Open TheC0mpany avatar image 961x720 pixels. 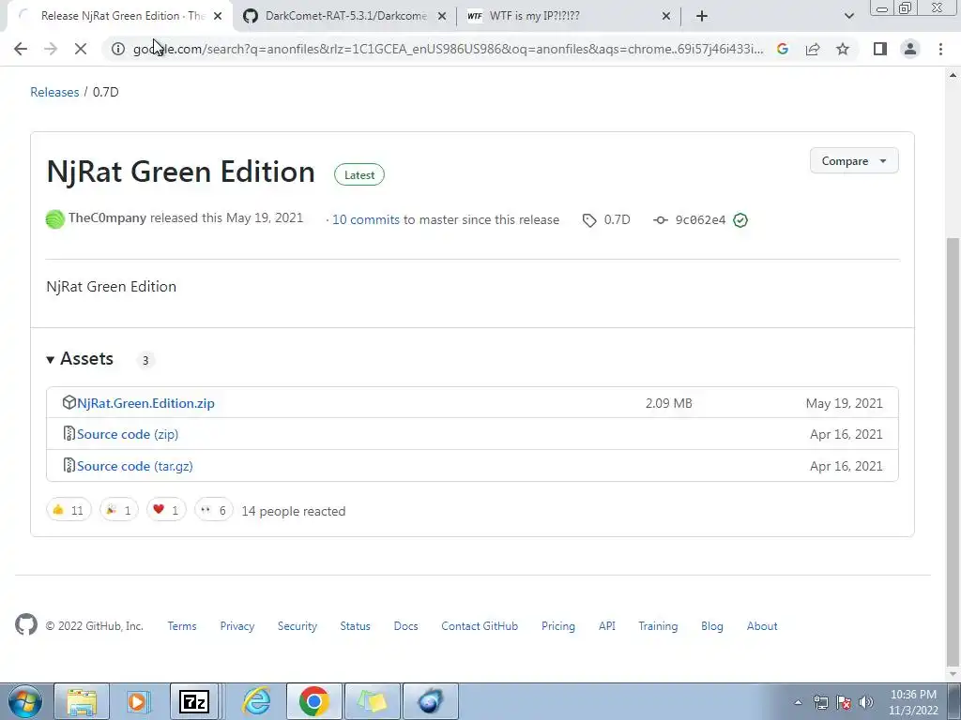(55, 219)
